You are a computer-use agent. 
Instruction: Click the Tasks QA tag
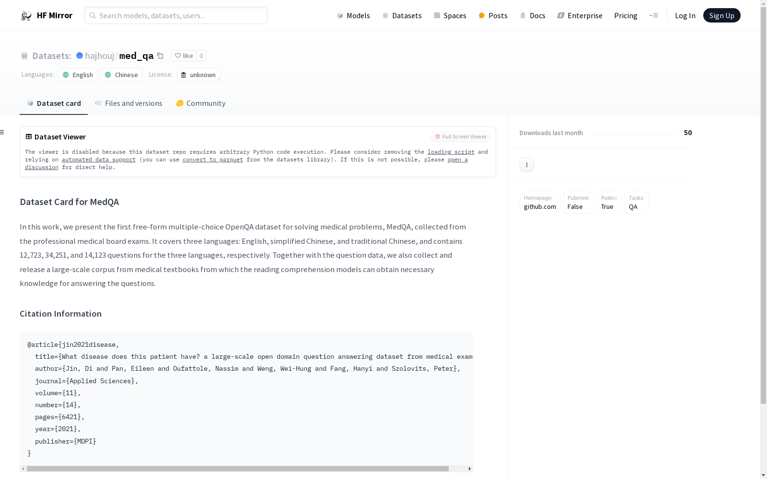tap(637, 203)
